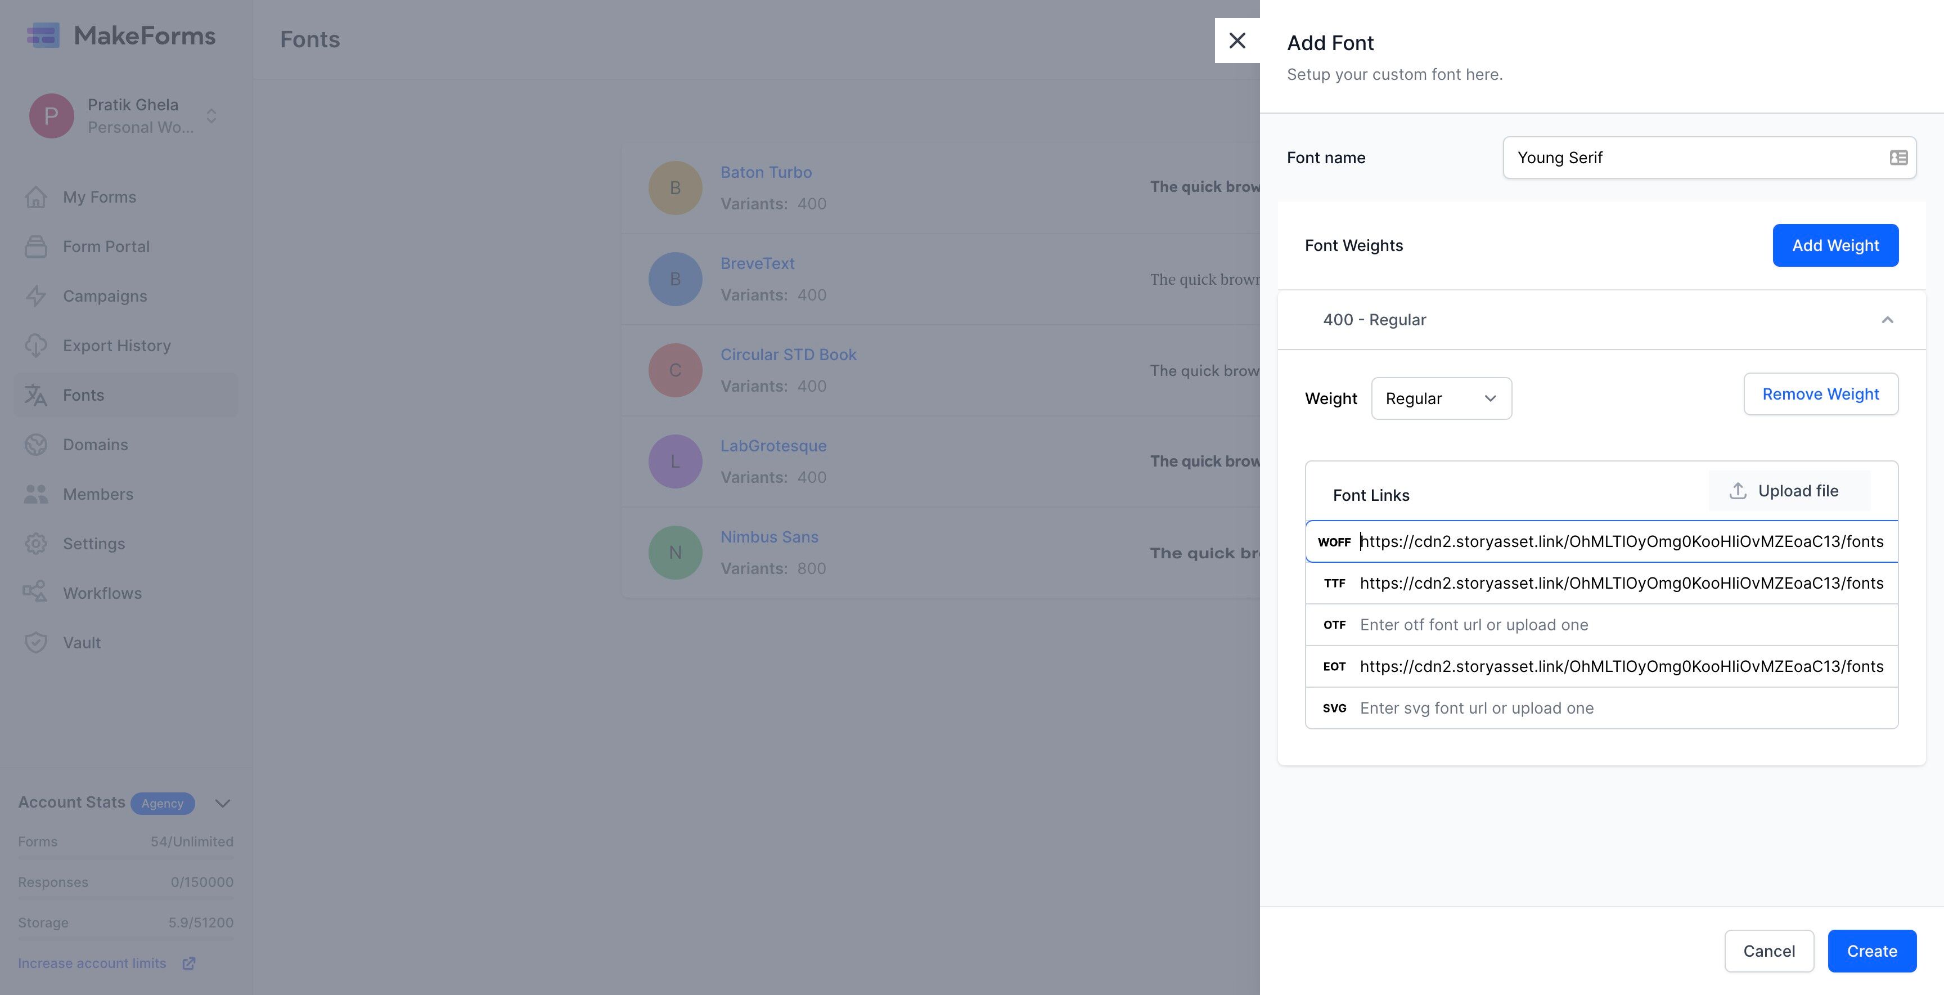Click the Vault shield icon
Image resolution: width=1944 pixels, height=995 pixels.
pos(35,643)
